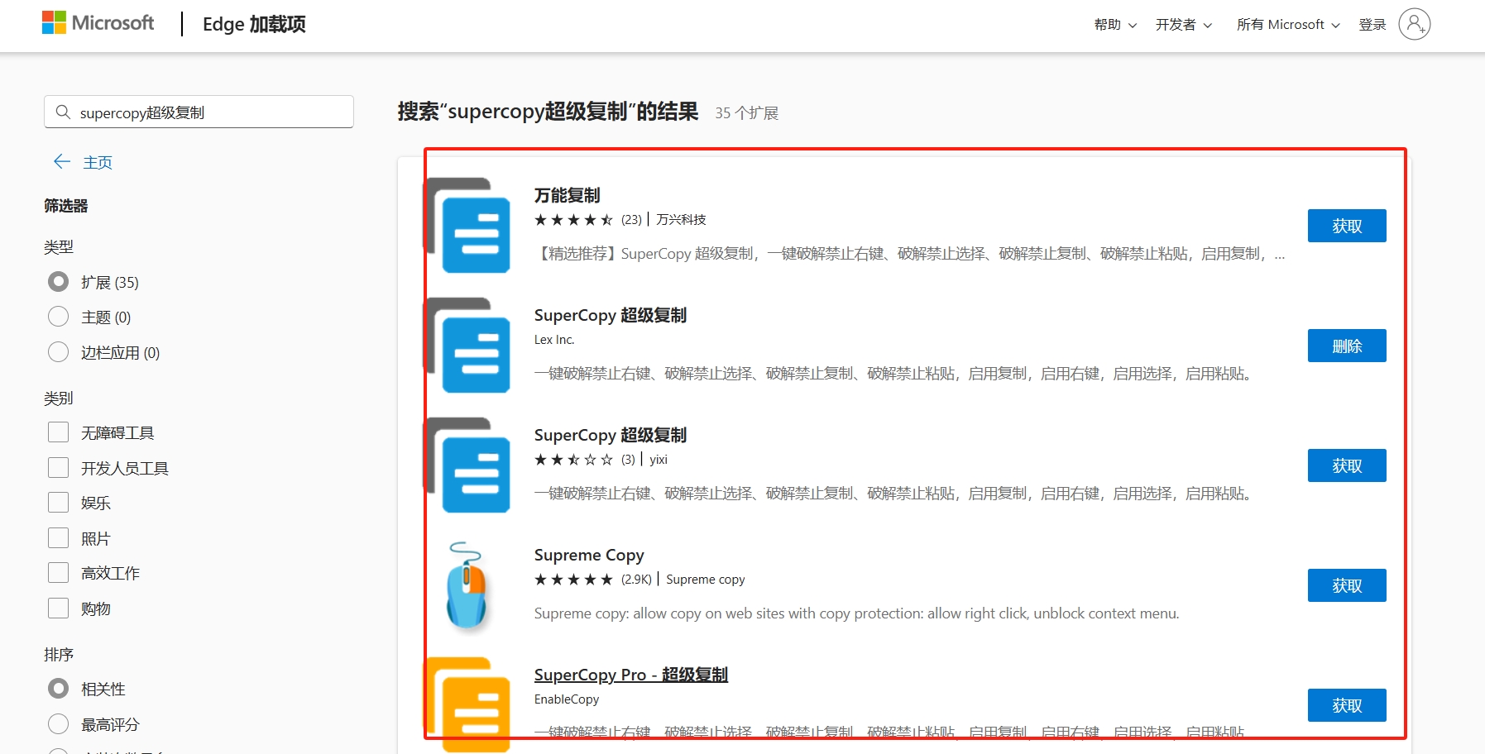1485x754 pixels.
Task: Click the 万能复制 extension icon
Action: (x=469, y=226)
